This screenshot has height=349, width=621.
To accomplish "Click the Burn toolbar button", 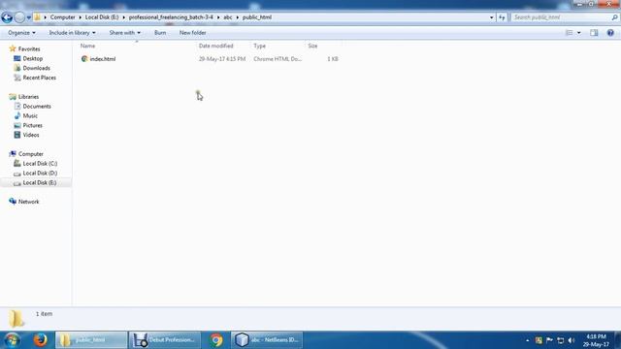I will coord(160,33).
